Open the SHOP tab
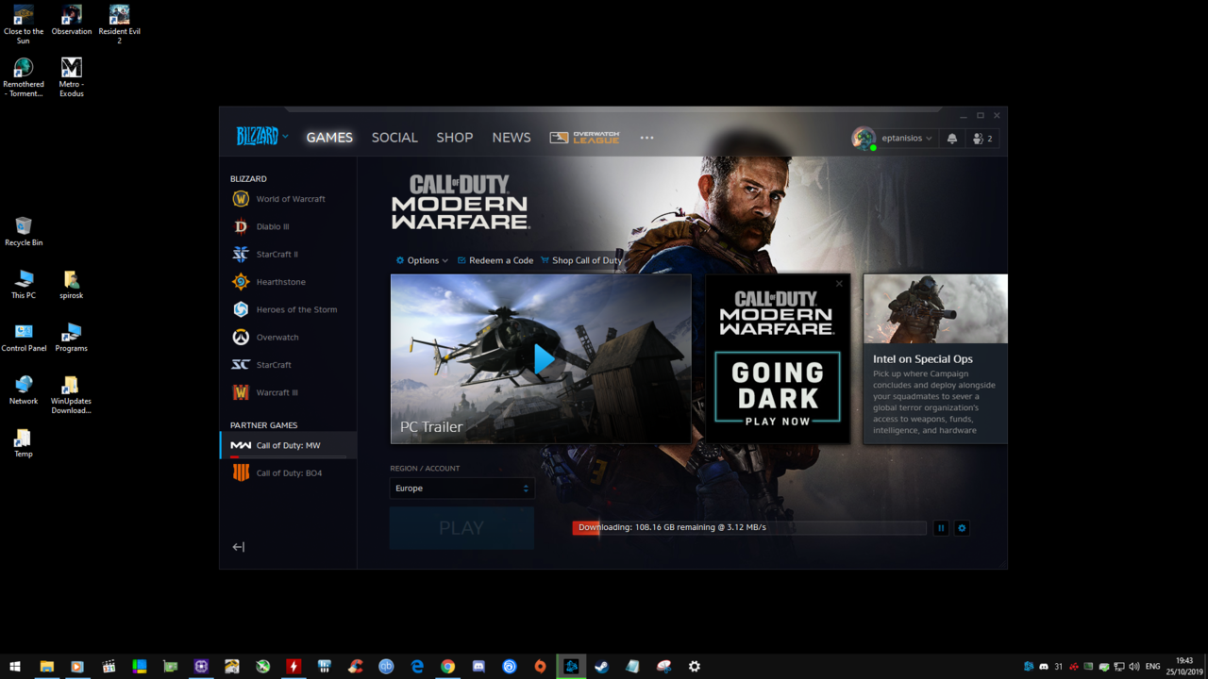Image resolution: width=1208 pixels, height=679 pixels. pos(454,138)
